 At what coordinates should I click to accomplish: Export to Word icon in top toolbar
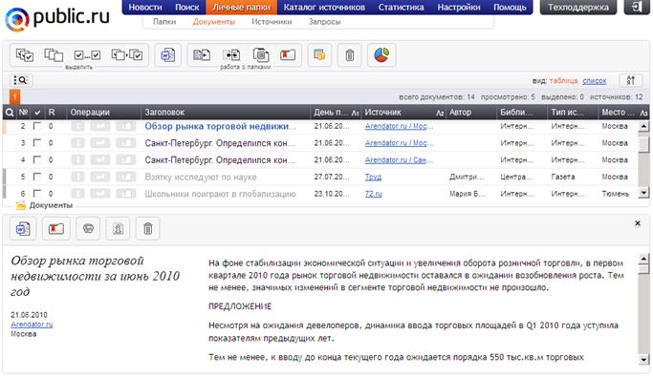click(168, 54)
